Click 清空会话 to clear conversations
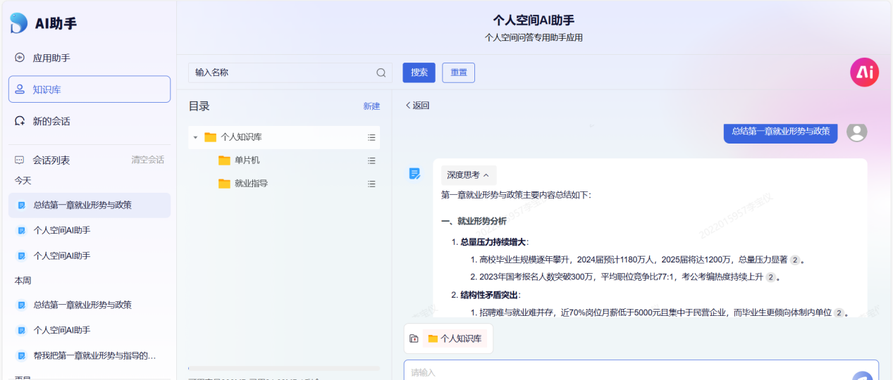 coord(147,160)
